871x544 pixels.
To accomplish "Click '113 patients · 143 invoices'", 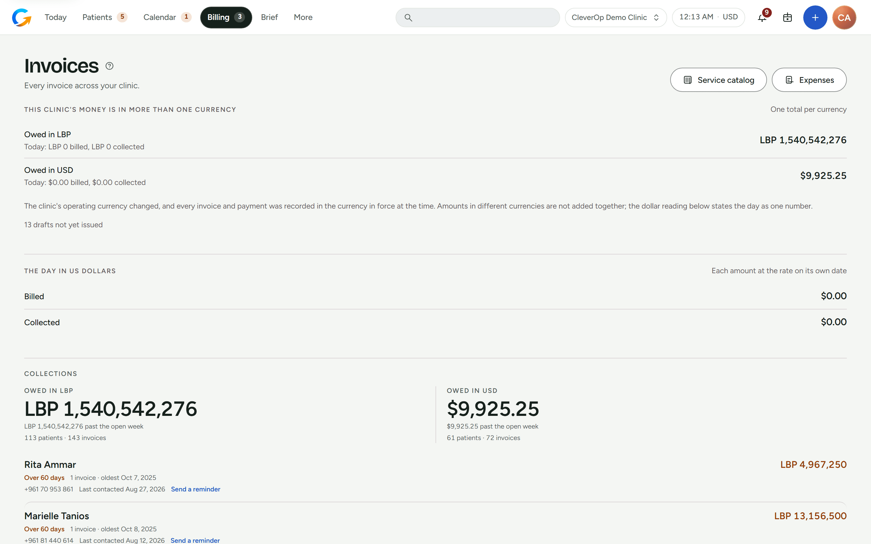I will click(x=65, y=438).
